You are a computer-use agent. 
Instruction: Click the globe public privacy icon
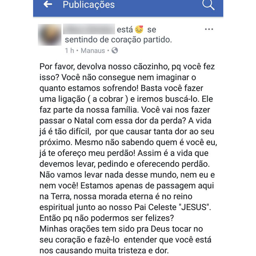click(x=115, y=50)
